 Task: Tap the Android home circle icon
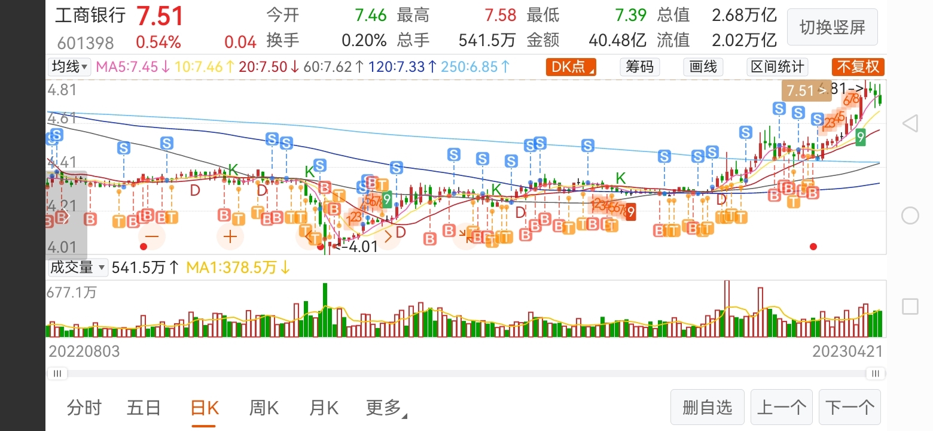point(910,215)
